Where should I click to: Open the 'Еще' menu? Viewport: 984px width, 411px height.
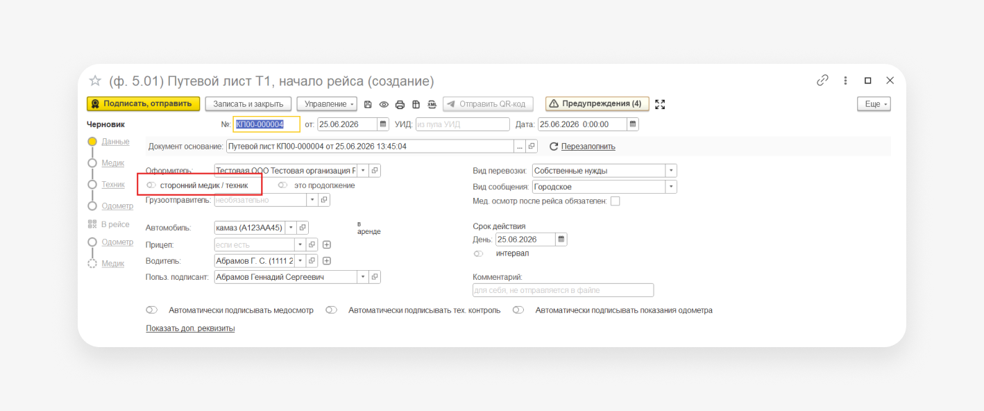(874, 104)
